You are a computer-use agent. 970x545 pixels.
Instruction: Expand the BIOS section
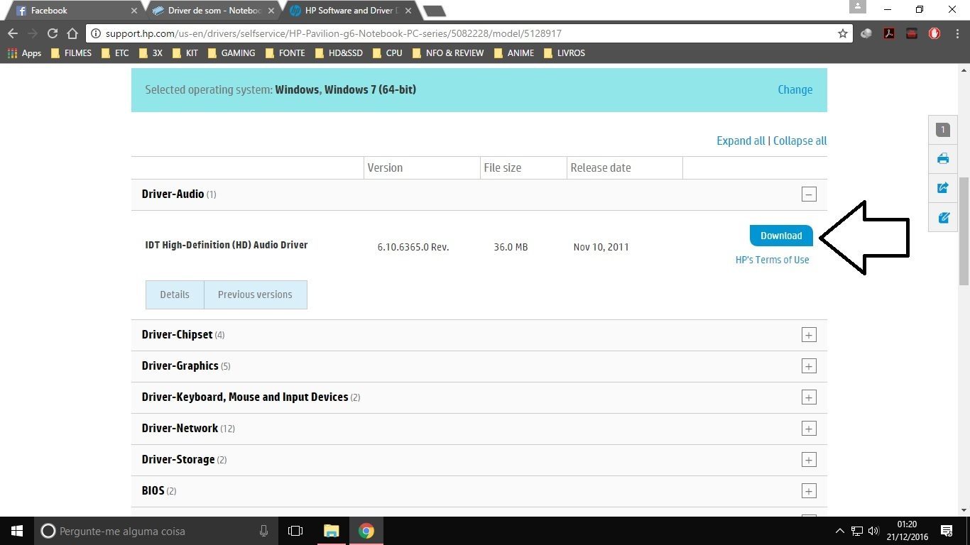click(x=809, y=491)
